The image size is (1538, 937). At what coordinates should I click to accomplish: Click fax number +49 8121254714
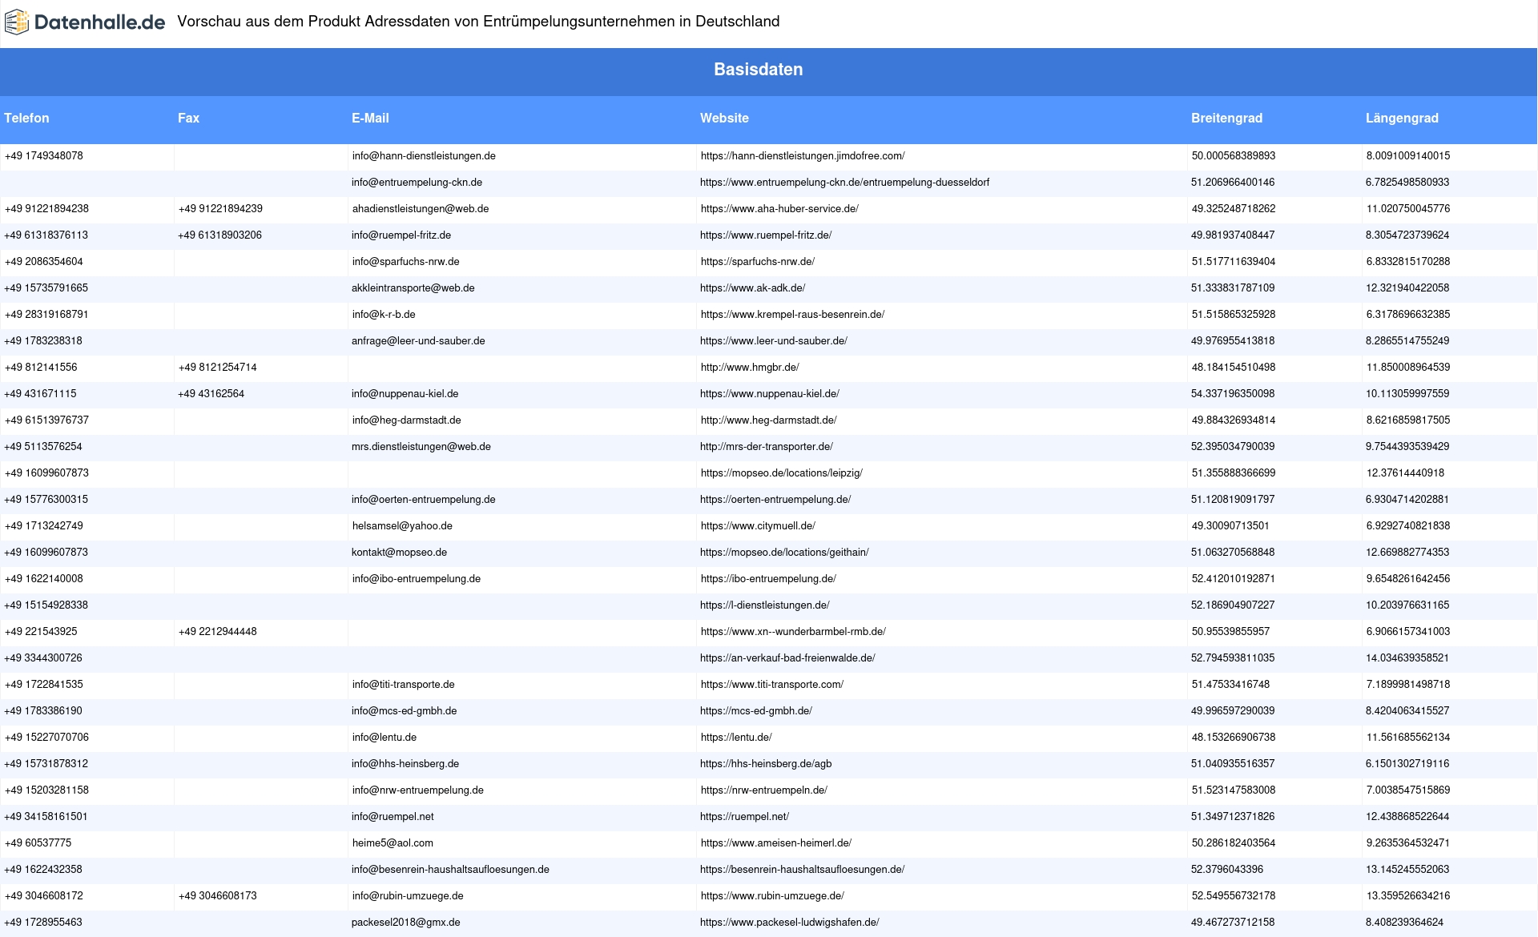(x=218, y=368)
